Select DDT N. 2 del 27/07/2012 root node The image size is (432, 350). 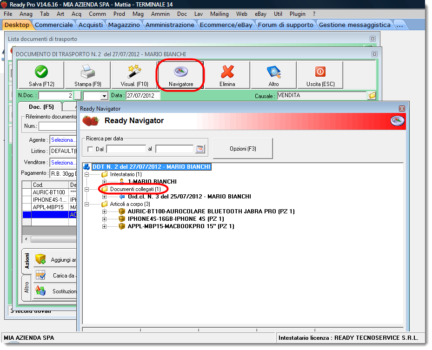click(151, 167)
